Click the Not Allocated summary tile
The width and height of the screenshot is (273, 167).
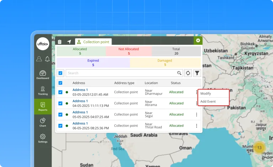[129, 51]
